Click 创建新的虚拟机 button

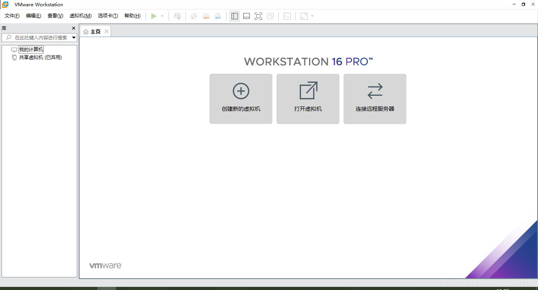pyautogui.click(x=241, y=99)
